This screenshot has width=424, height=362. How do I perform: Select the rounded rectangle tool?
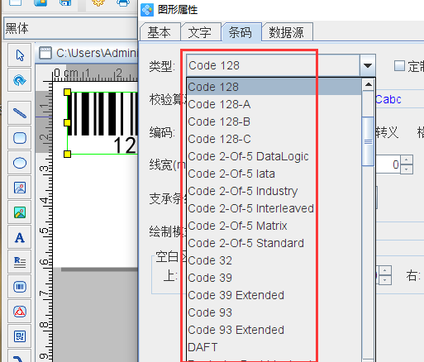click(20, 138)
